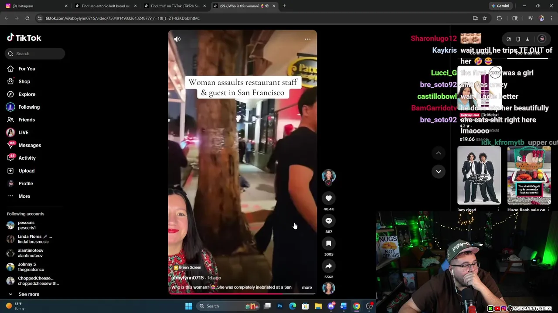Screen dimensions: 558x313
Task: Click the coins icon in top-right pill
Action: click(x=509, y=39)
